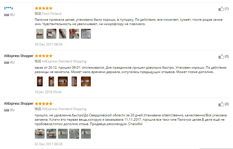Open third photo in 02 Dec 2017 review
The width and height of the screenshot is (233, 149).
click(63, 134)
